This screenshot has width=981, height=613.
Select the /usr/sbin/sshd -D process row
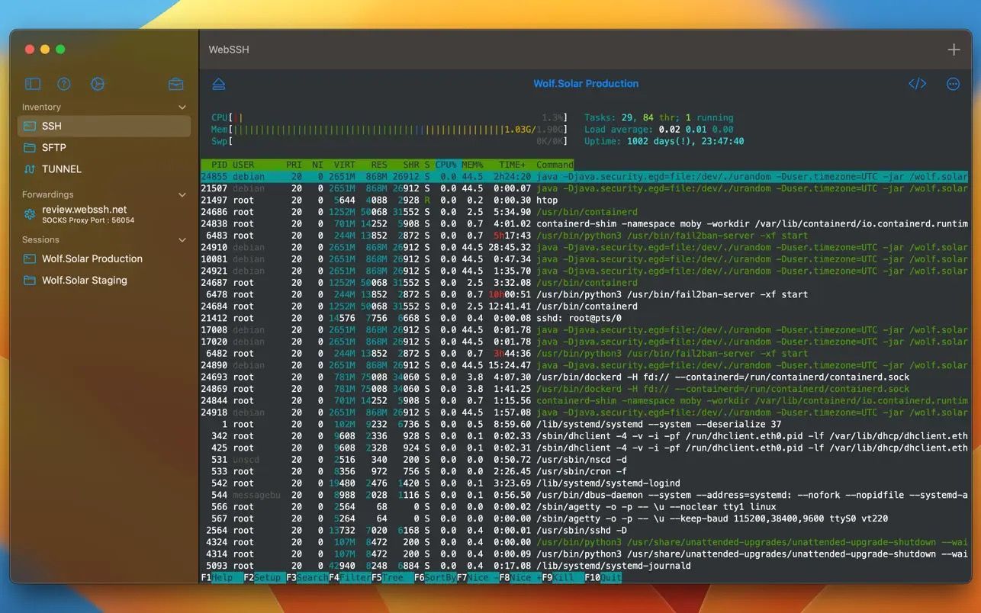(x=584, y=531)
